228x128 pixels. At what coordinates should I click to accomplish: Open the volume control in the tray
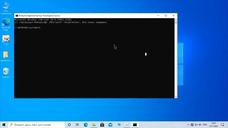[200, 125]
